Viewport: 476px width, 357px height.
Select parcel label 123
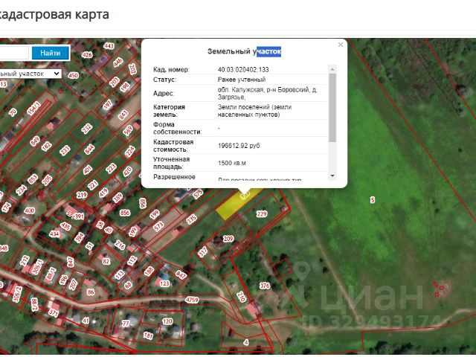coord(164,283)
